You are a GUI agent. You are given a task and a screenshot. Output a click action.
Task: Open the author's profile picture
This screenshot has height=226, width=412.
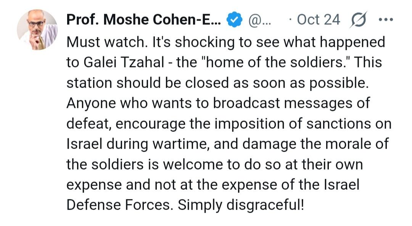[x=37, y=30]
